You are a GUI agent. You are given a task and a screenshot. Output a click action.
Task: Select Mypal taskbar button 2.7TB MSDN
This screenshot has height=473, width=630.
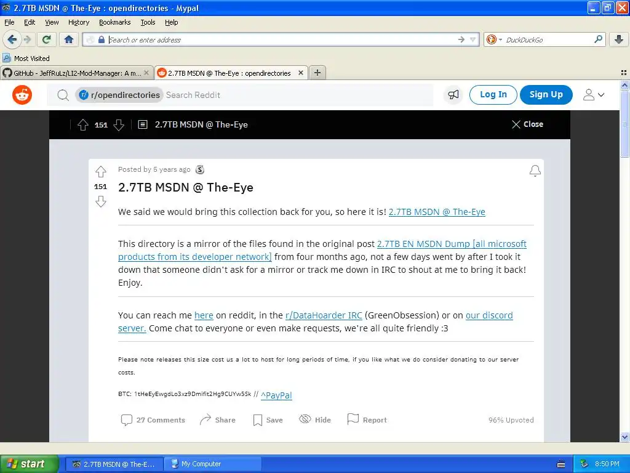(114, 464)
